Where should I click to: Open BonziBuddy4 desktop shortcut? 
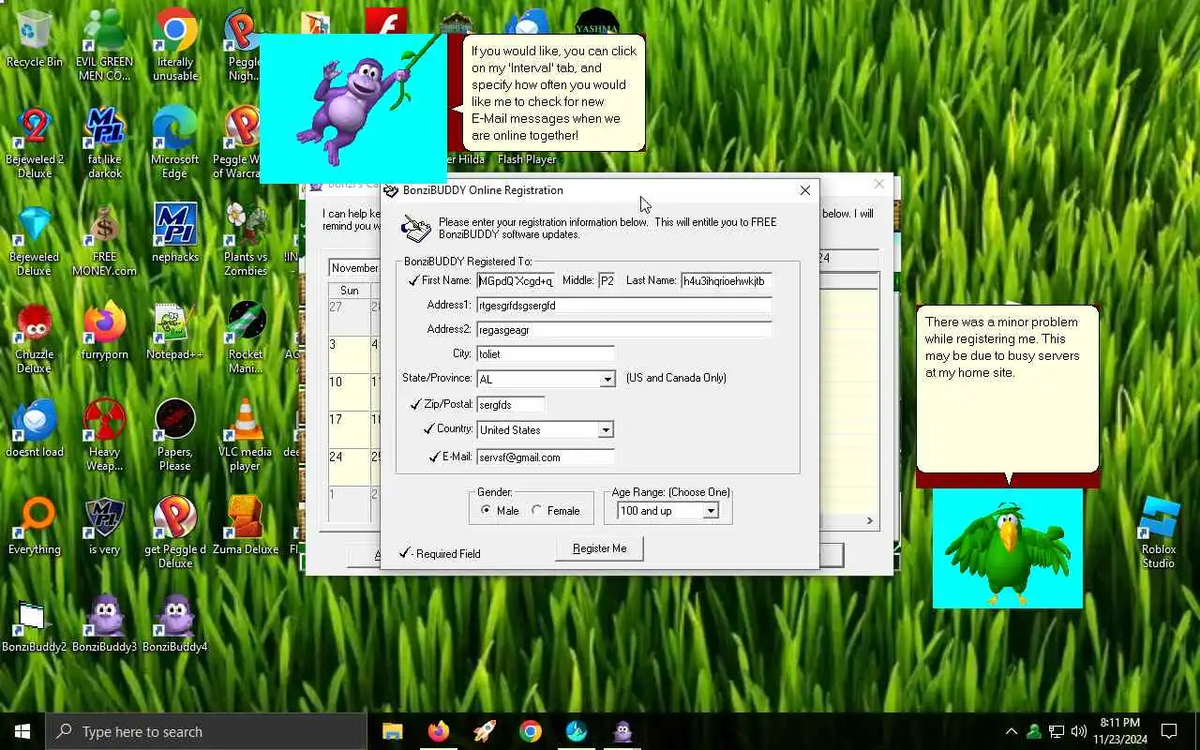[174, 622]
